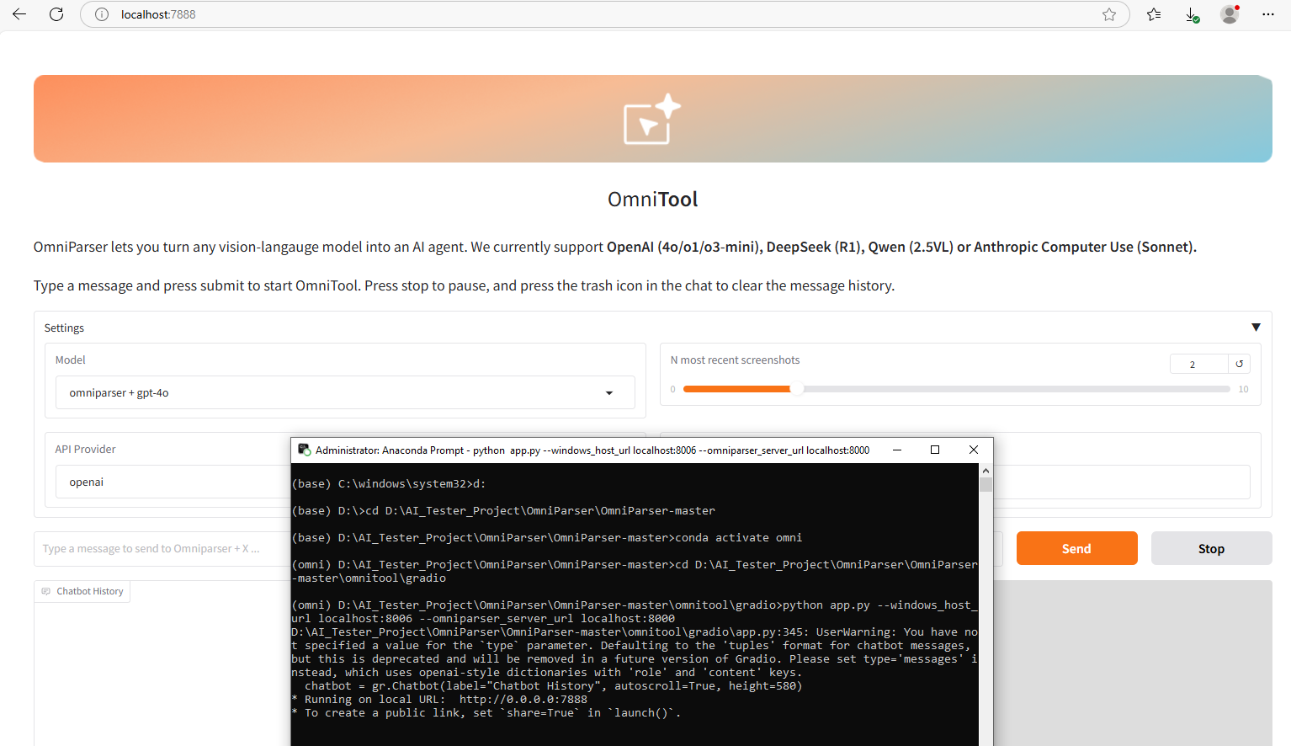Reload the page with the refresh icon
Viewport: 1291px width, 746px height.
(x=56, y=14)
